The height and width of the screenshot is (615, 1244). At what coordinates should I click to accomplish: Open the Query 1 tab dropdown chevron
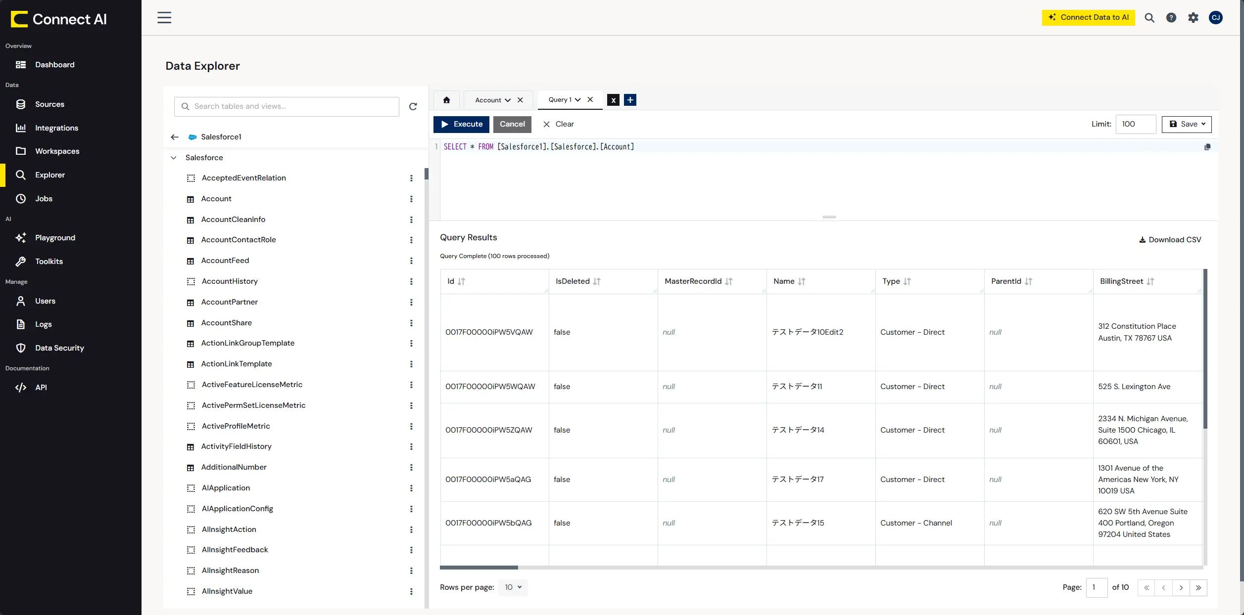click(577, 99)
